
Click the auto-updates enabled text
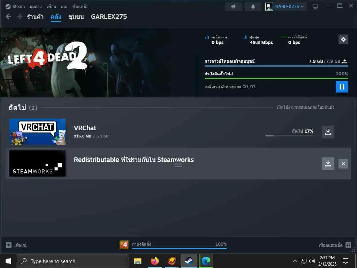(305, 107)
